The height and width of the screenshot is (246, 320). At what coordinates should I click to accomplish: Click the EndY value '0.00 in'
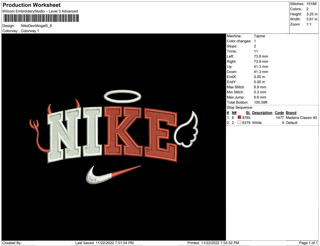[259, 82]
